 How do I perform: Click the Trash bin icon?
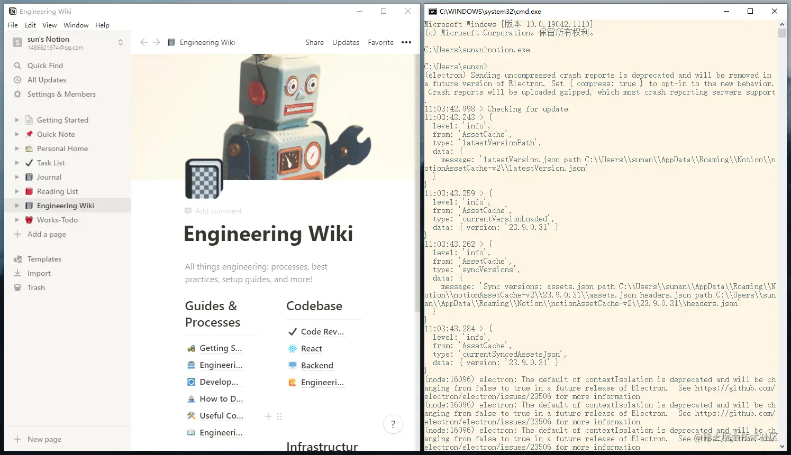coord(17,287)
